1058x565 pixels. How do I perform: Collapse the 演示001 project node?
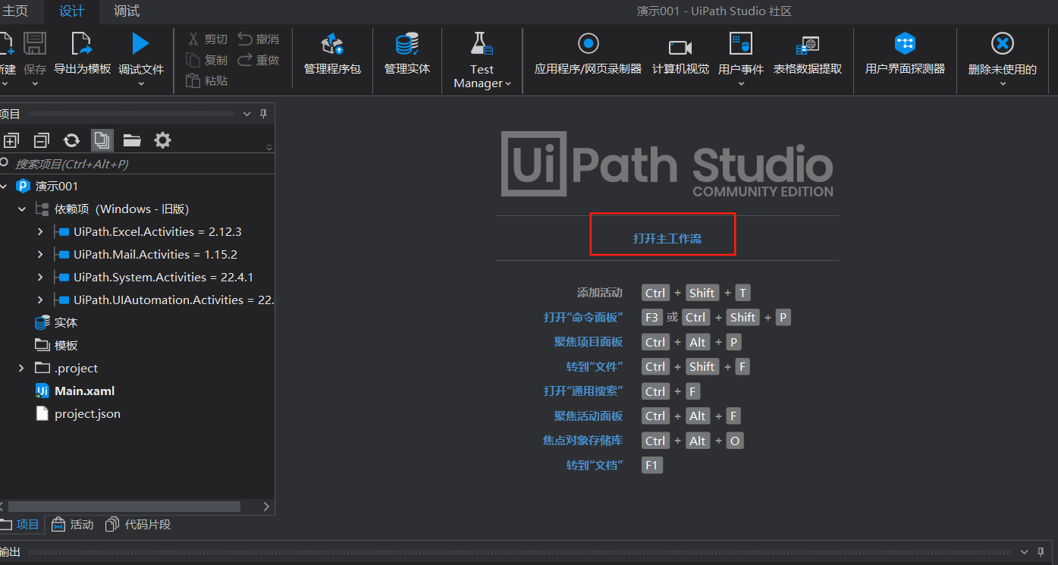5,187
